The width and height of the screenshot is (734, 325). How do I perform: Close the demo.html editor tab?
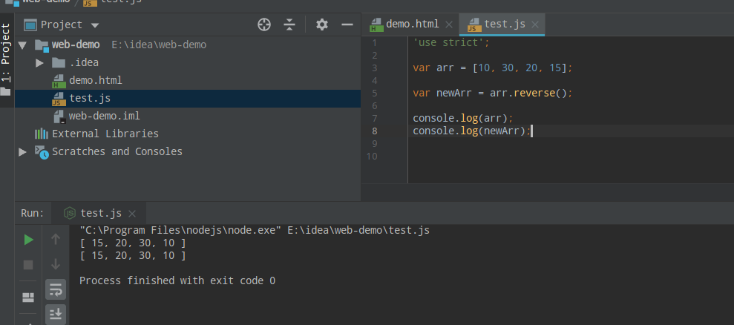(449, 24)
